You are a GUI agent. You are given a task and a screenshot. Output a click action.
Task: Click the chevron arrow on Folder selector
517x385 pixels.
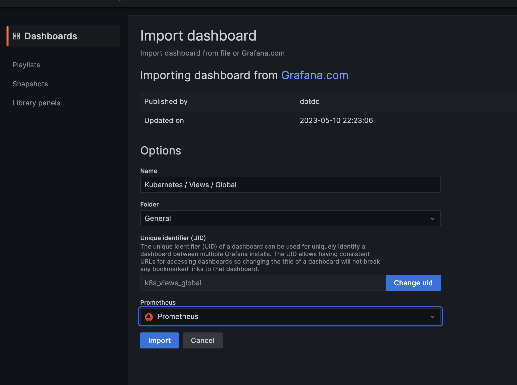tap(432, 219)
